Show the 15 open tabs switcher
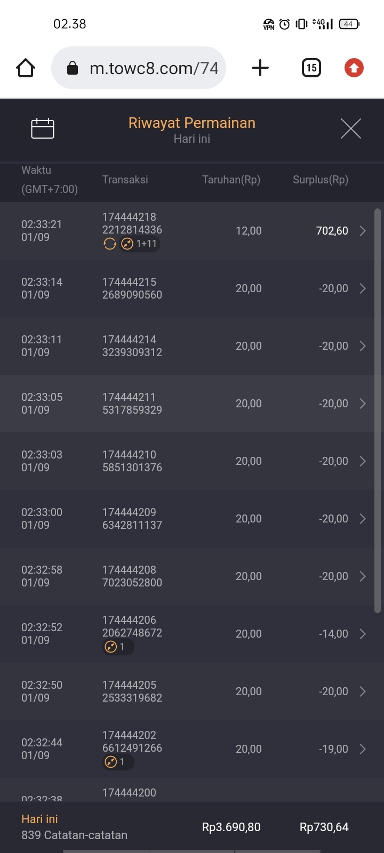The width and height of the screenshot is (384, 853). pos(311,68)
